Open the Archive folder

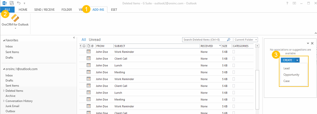pos(10,96)
